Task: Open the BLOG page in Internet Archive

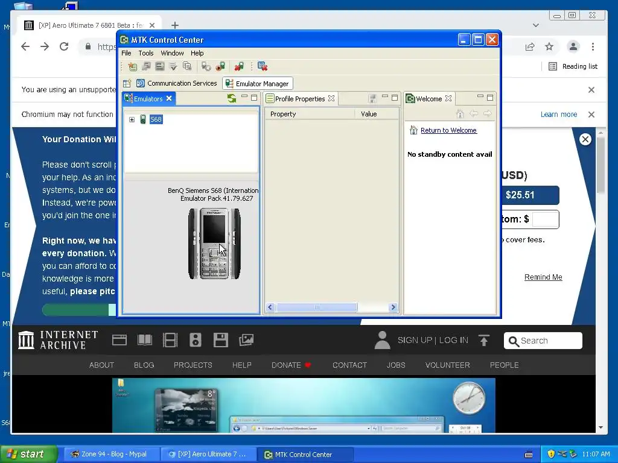Action: coord(144,365)
